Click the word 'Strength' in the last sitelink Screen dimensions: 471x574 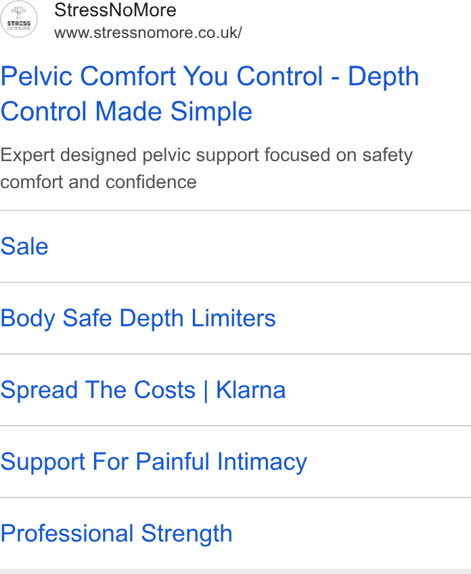point(187,533)
